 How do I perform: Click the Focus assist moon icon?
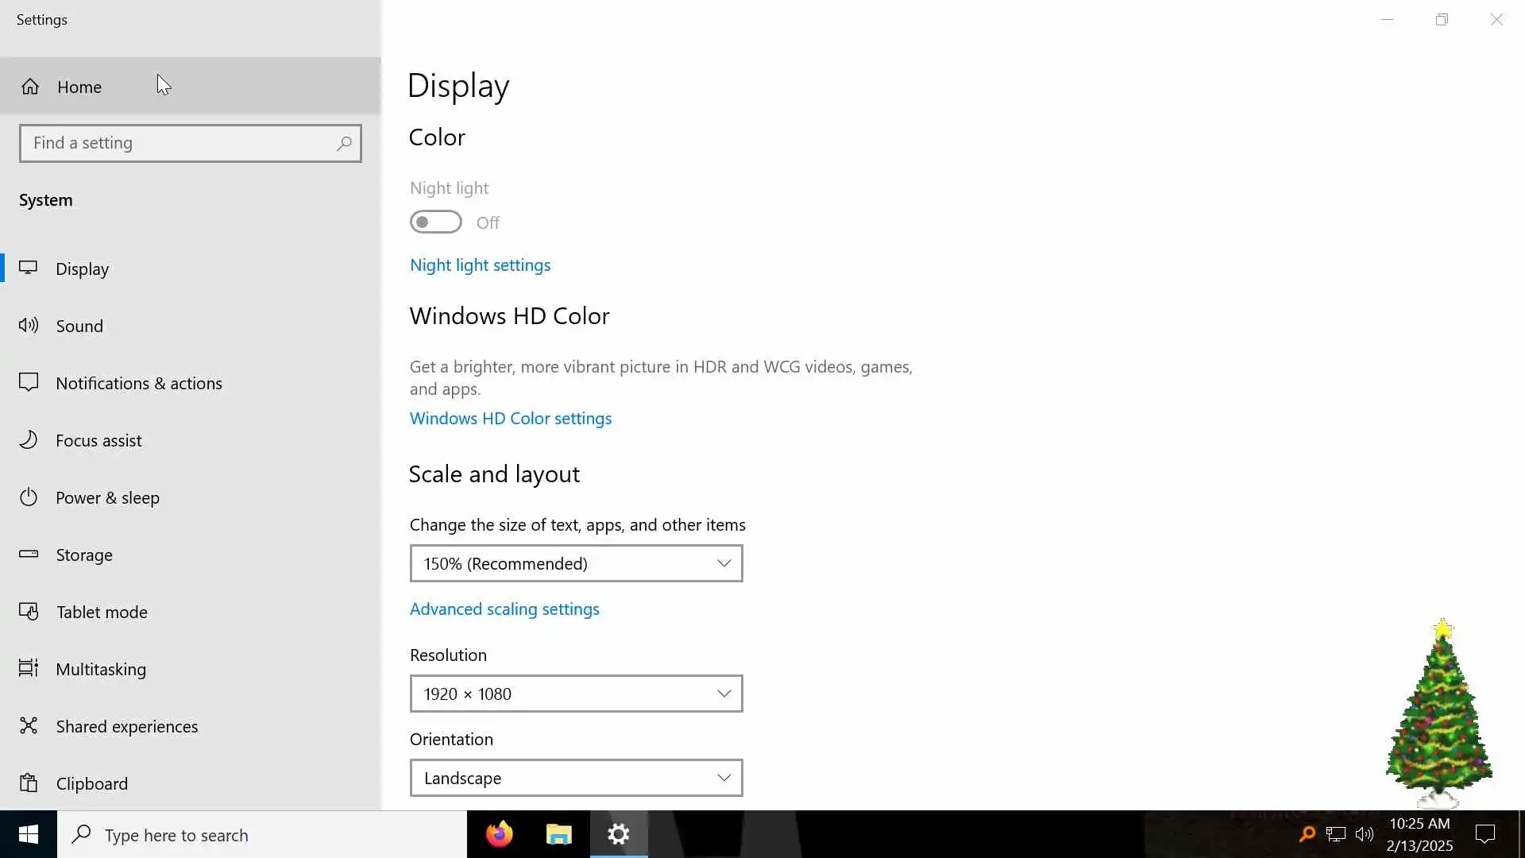coord(29,439)
